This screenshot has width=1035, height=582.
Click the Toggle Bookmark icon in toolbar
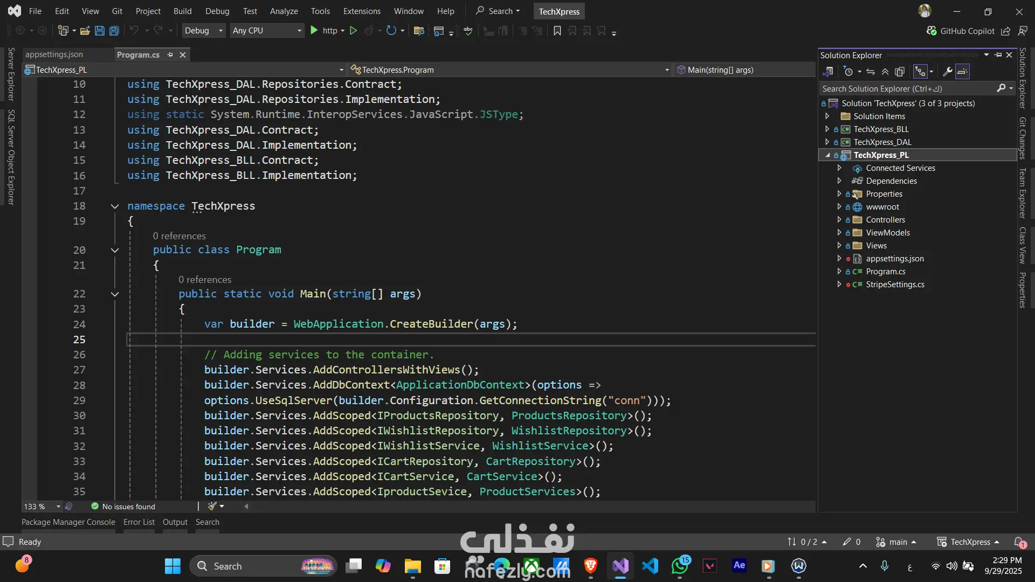[557, 31]
